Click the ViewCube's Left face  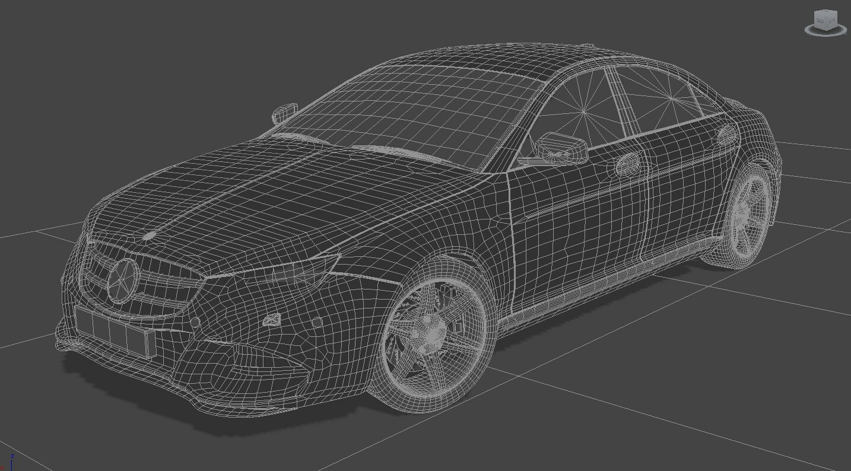831,21
